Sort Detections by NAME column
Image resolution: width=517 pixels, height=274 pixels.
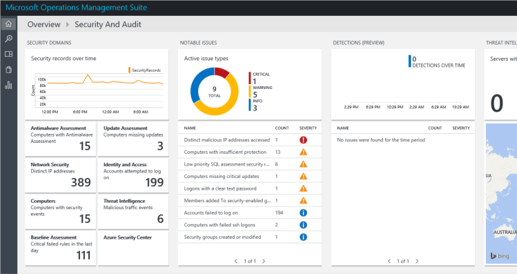point(343,128)
